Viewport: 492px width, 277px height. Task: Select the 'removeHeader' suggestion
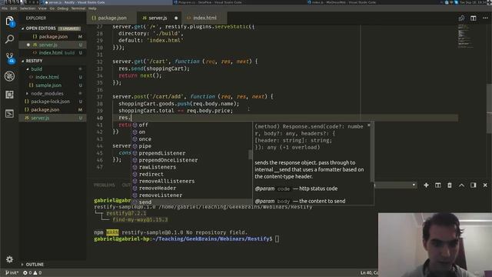pyautogui.click(x=191, y=188)
